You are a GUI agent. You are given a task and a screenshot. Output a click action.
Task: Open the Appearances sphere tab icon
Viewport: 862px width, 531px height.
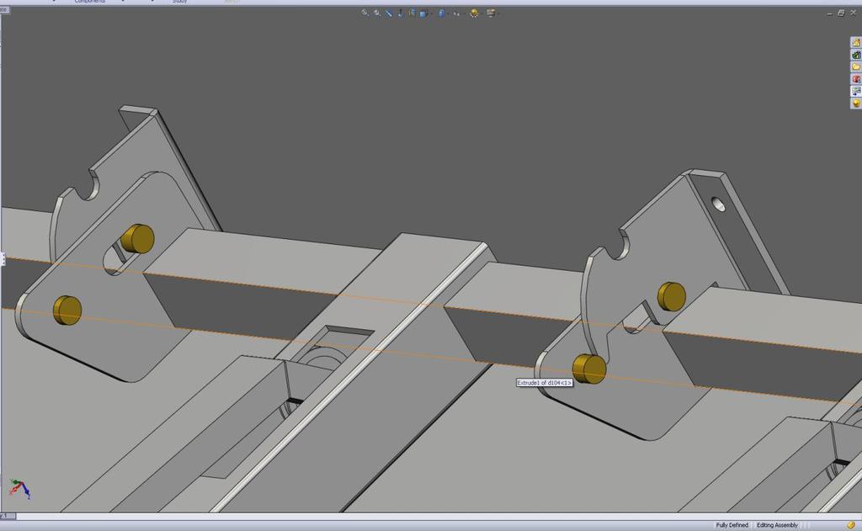pos(856,104)
